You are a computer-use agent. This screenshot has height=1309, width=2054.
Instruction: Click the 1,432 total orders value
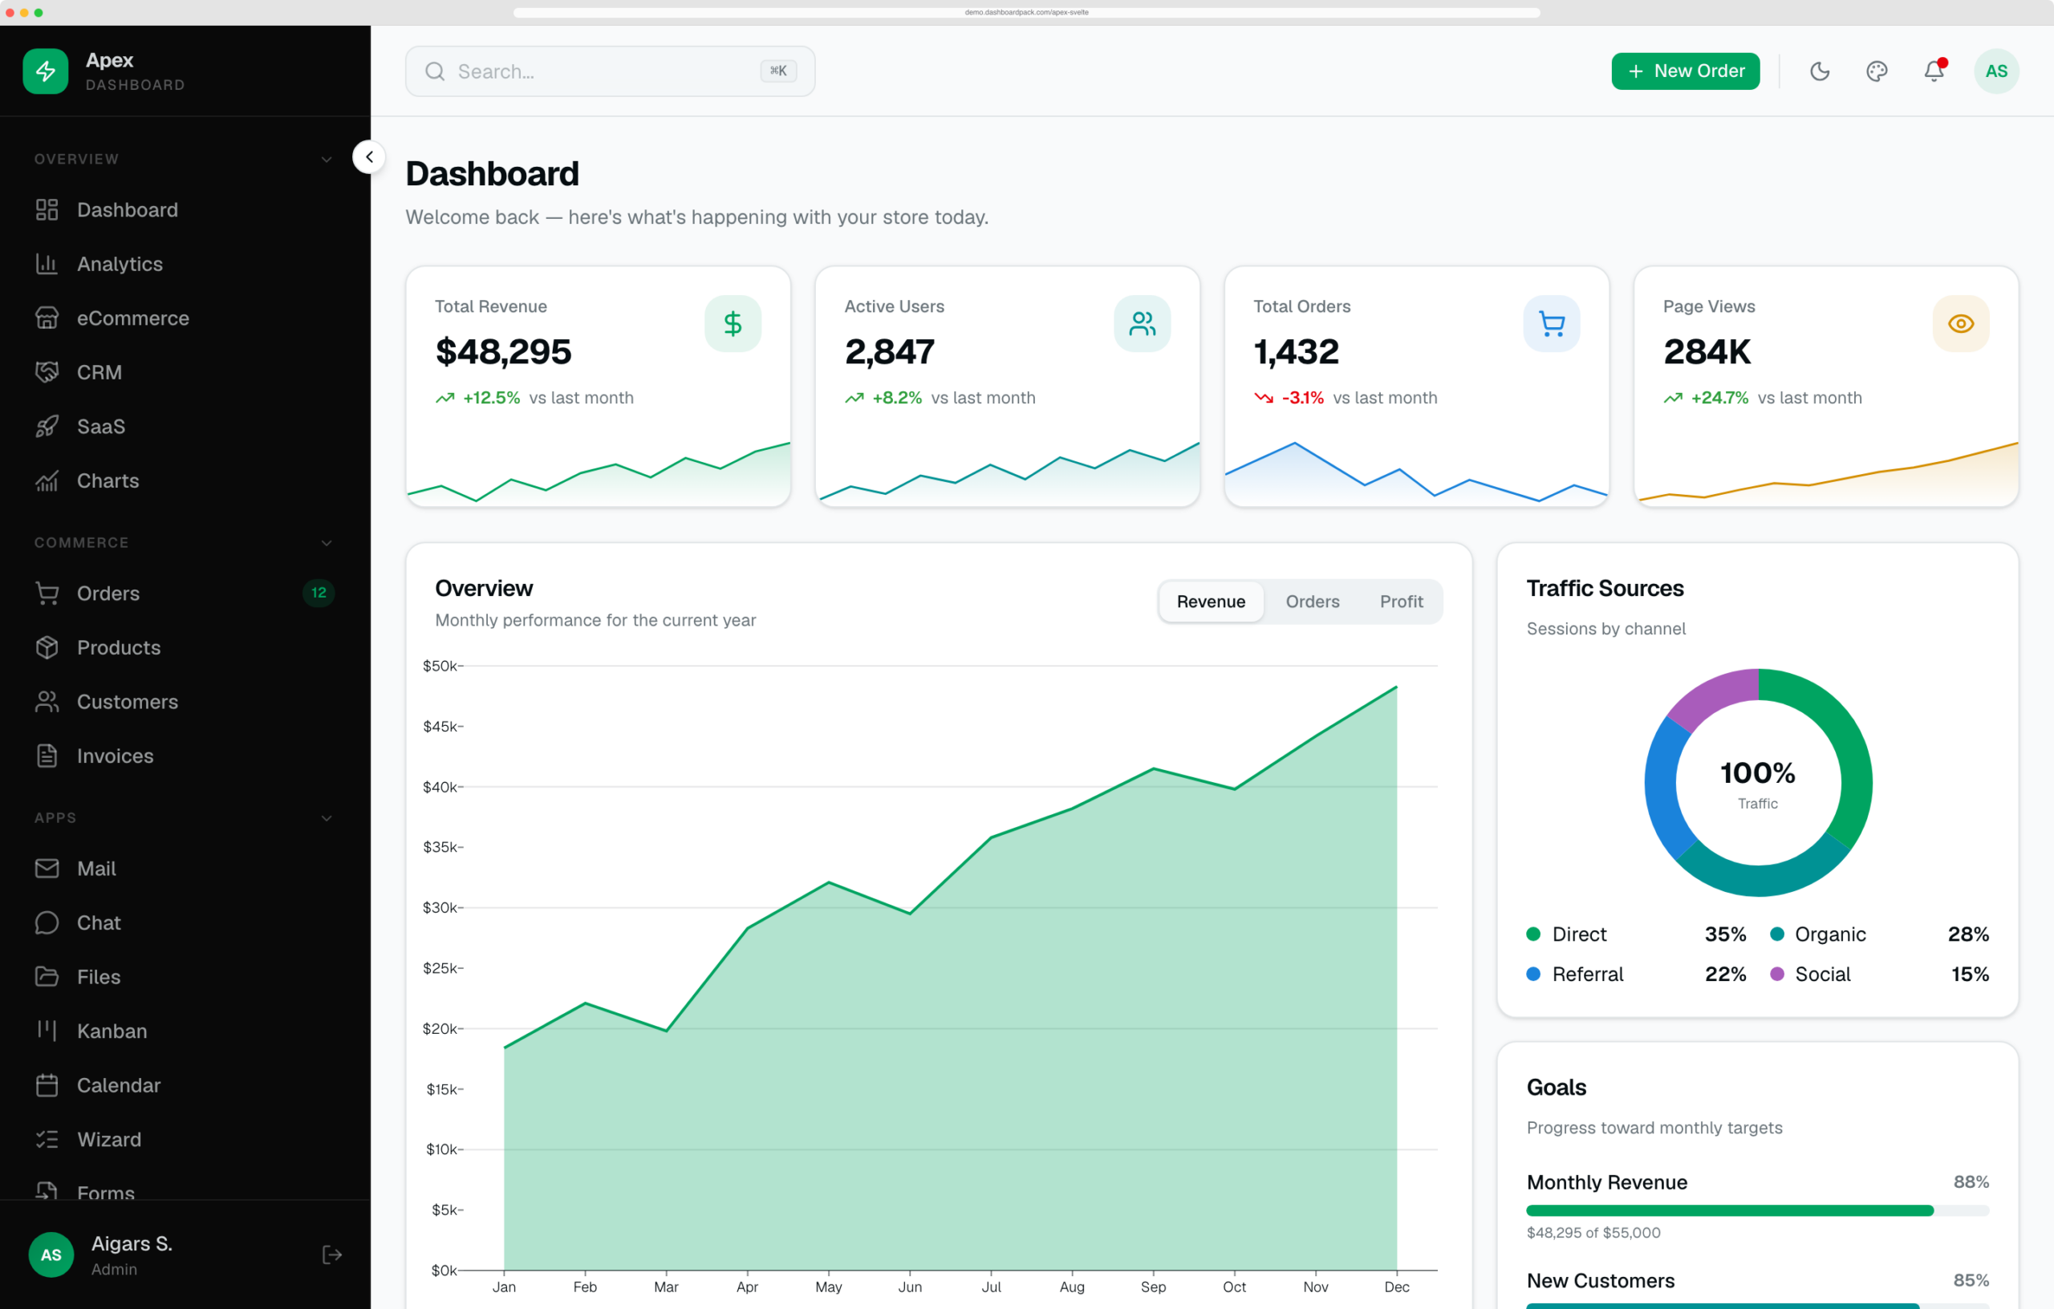(x=1296, y=351)
